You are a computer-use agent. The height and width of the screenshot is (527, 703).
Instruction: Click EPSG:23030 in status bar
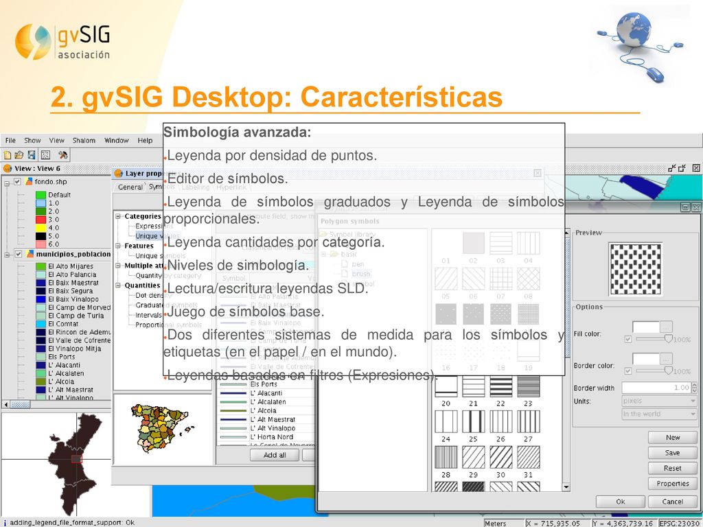click(x=679, y=523)
